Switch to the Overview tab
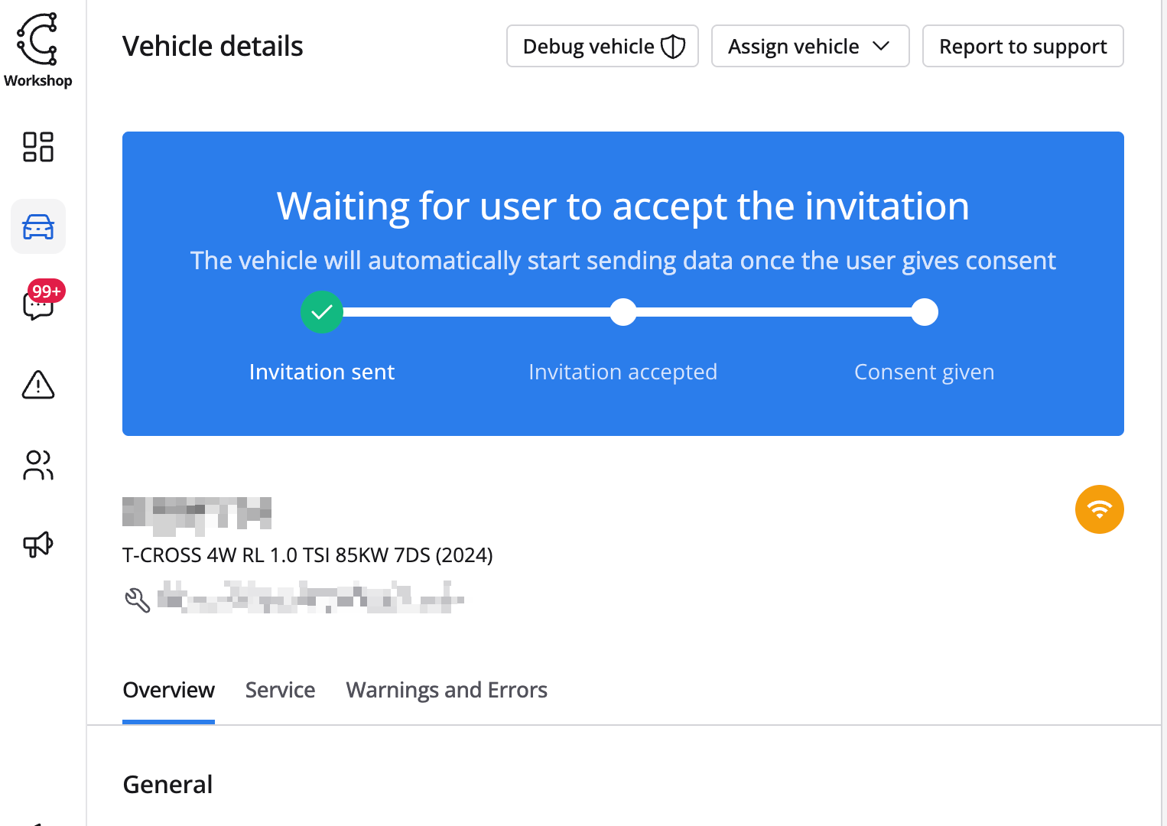The height and width of the screenshot is (826, 1167). [168, 690]
